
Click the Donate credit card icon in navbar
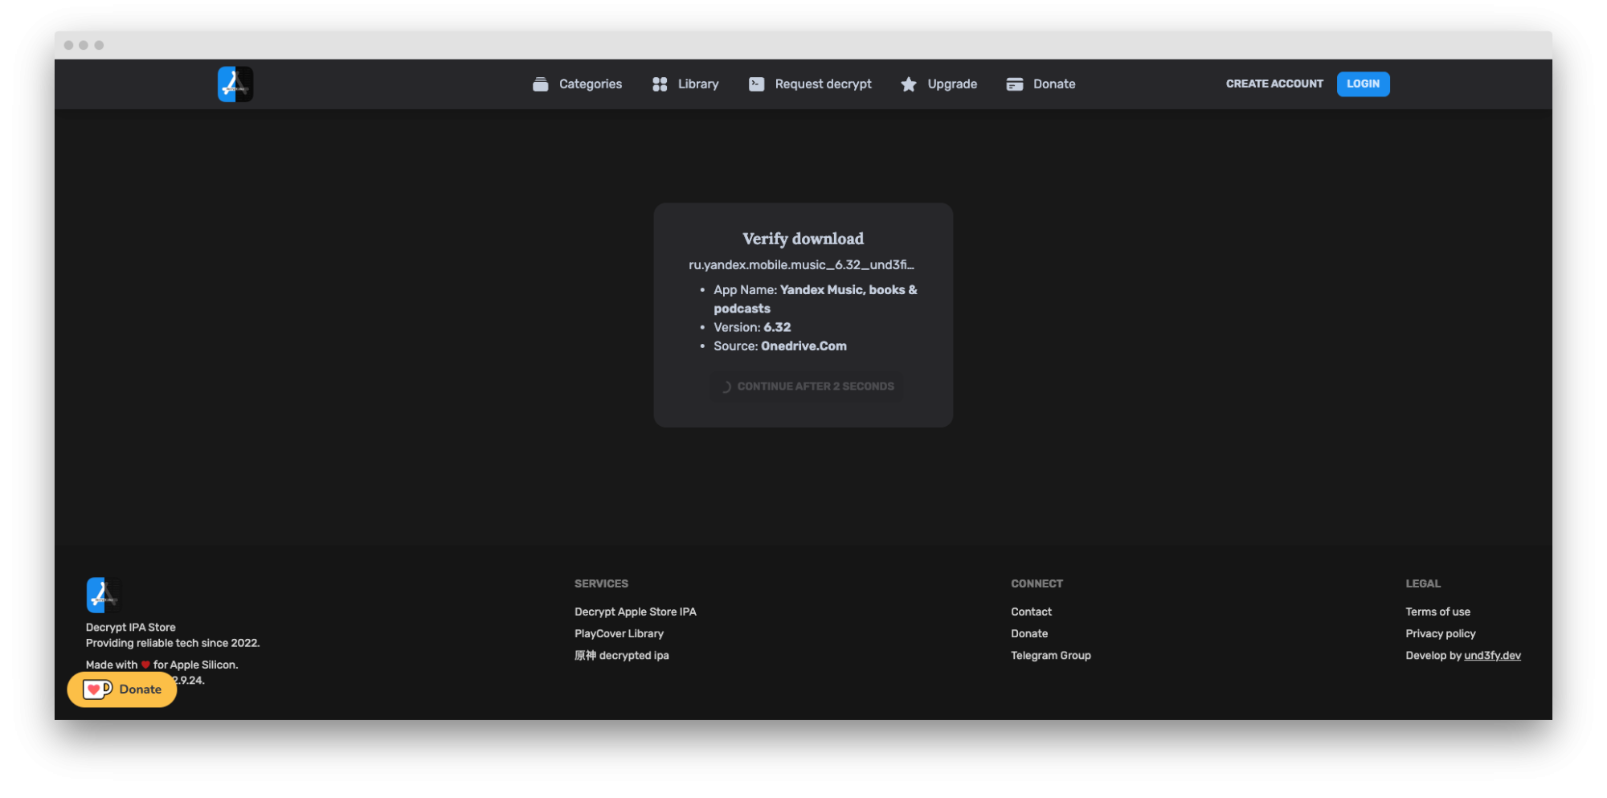tap(1014, 84)
